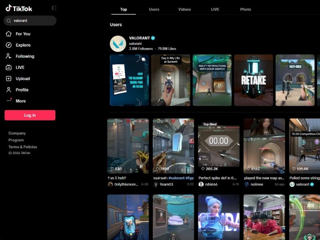The image size is (320, 240).
Task: Click the LIVE broadcast icon
Action: [8, 67]
